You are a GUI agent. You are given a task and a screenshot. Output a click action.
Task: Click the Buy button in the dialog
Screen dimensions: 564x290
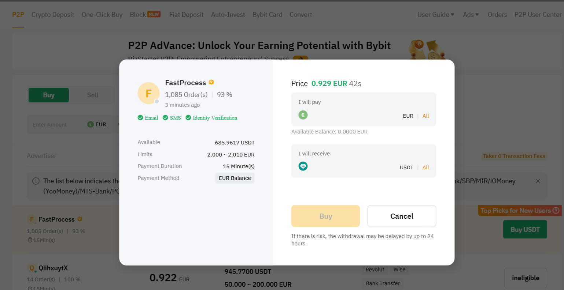tap(325, 216)
